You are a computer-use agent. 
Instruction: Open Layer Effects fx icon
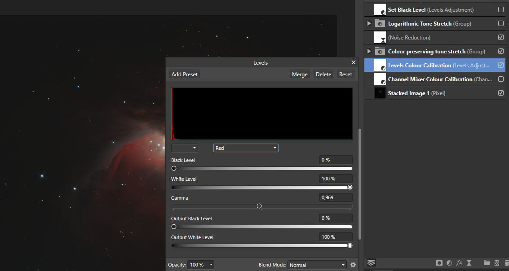pos(459,263)
